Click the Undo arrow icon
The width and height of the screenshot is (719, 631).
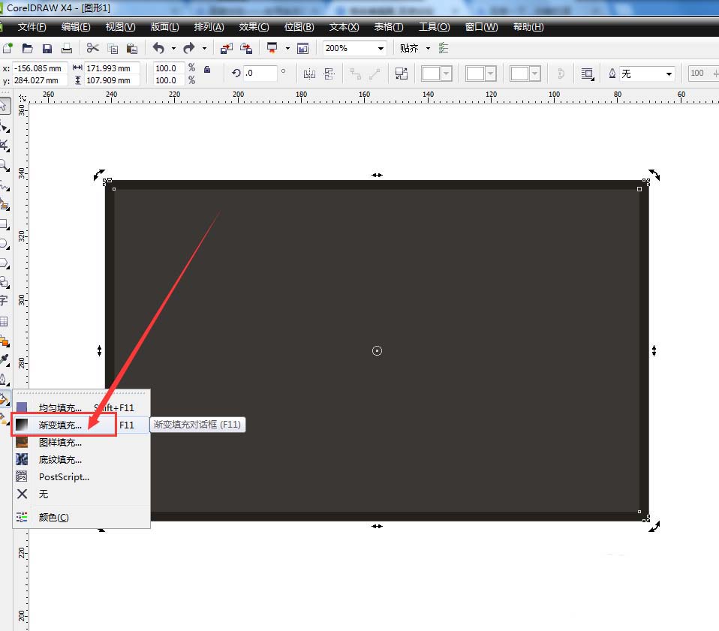tap(158, 49)
